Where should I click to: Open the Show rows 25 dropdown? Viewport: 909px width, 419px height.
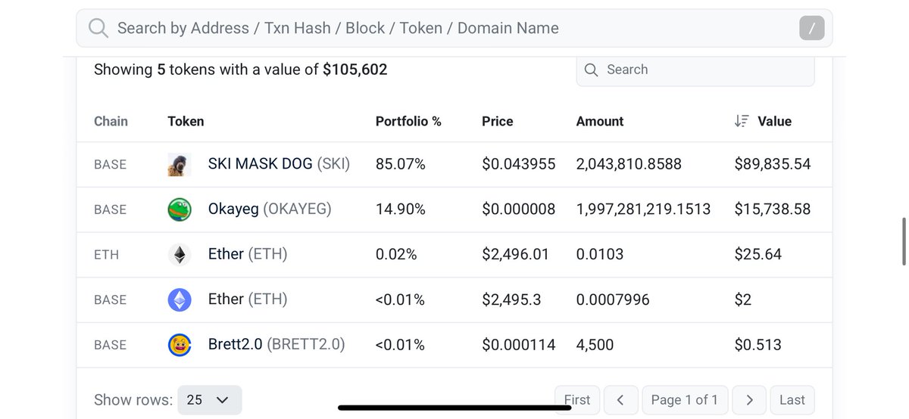pos(210,399)
